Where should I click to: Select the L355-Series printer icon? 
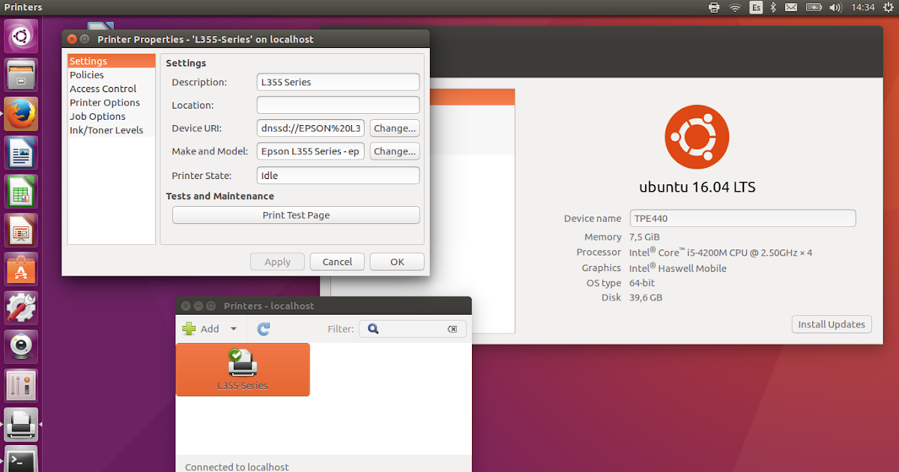243,369
